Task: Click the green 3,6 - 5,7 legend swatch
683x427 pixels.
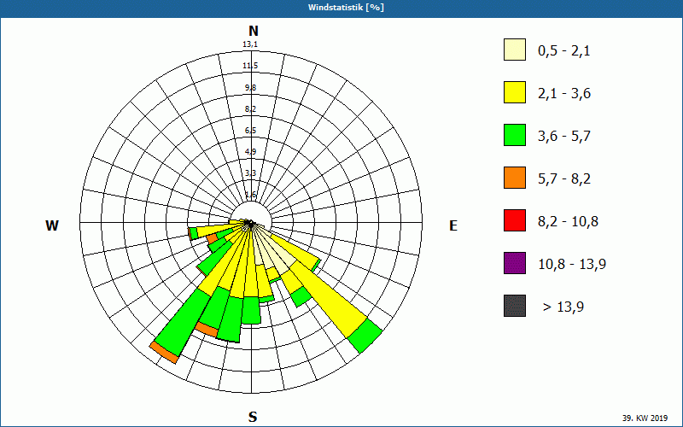Action: tap(515, 135)
